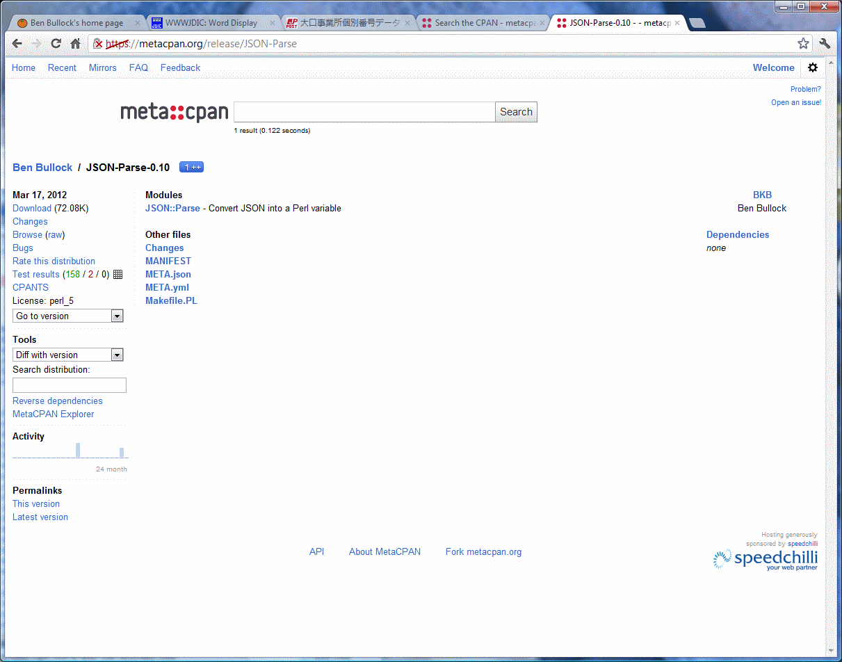This screenshot has height=662, width=842.
Task: Expand the Go to version dropdown
Action: pyautogui.click(x=68, y=316)
